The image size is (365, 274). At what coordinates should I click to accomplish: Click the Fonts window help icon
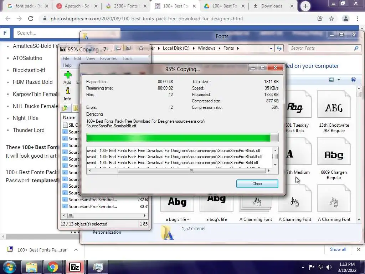[x=353, y=80]
